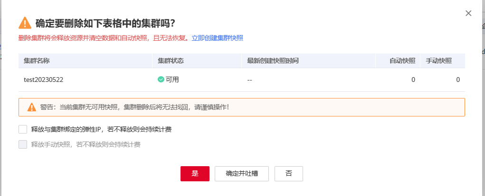The image size is (485, 196).
Task: Cancel deletion with the 否 button
Action: 288,173
